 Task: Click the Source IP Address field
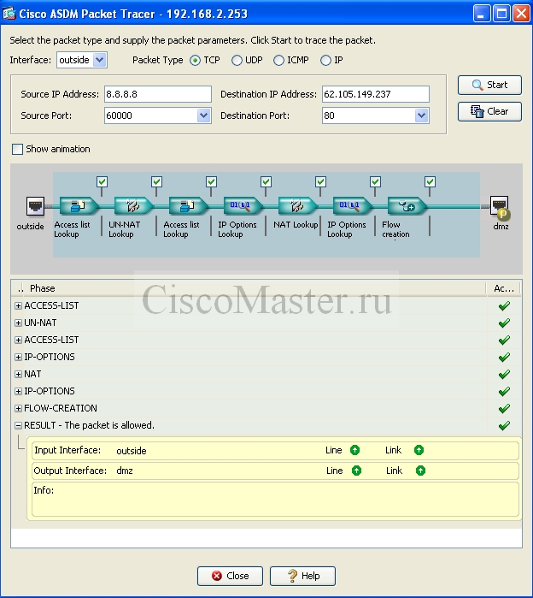click(x=158, y=94)
